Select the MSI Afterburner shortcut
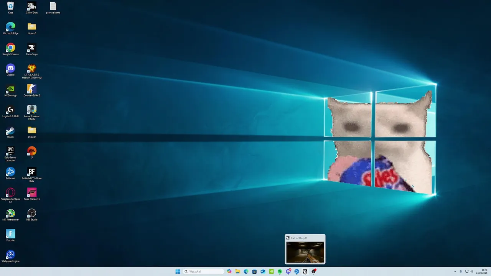491x276 pixels. click(x=10, y=215)
